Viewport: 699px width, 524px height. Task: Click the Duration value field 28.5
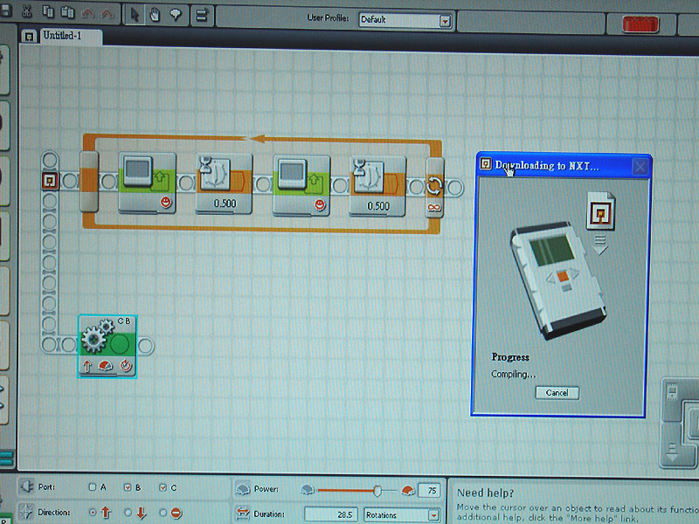[330, 514]
